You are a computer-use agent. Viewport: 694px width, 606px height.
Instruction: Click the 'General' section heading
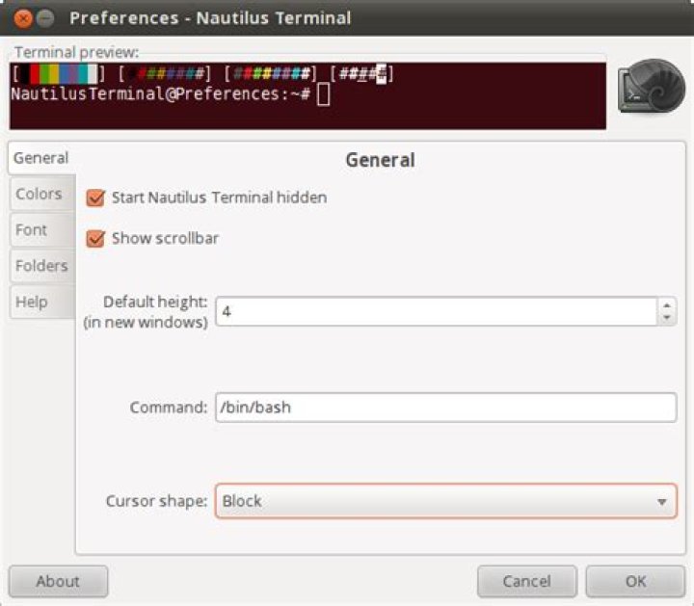click(x=381, y=160)
